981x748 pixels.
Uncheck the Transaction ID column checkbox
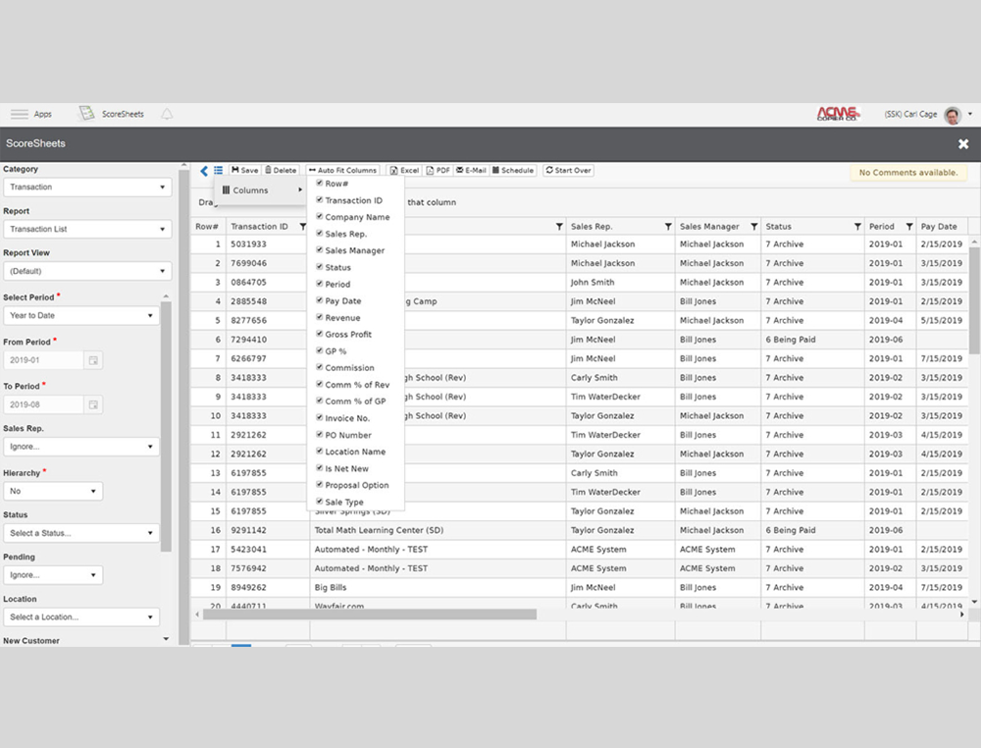pos(319,199)
